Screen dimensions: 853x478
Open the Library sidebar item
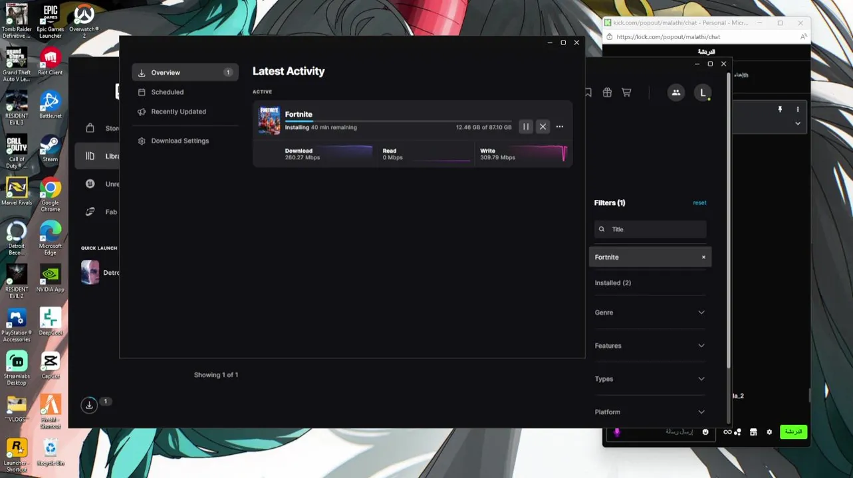point(98,157)
